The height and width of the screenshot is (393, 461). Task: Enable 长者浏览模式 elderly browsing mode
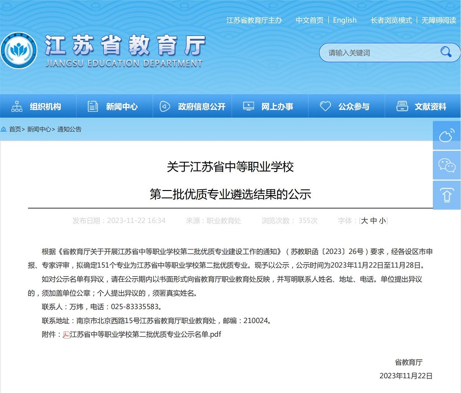click(391, 20)
